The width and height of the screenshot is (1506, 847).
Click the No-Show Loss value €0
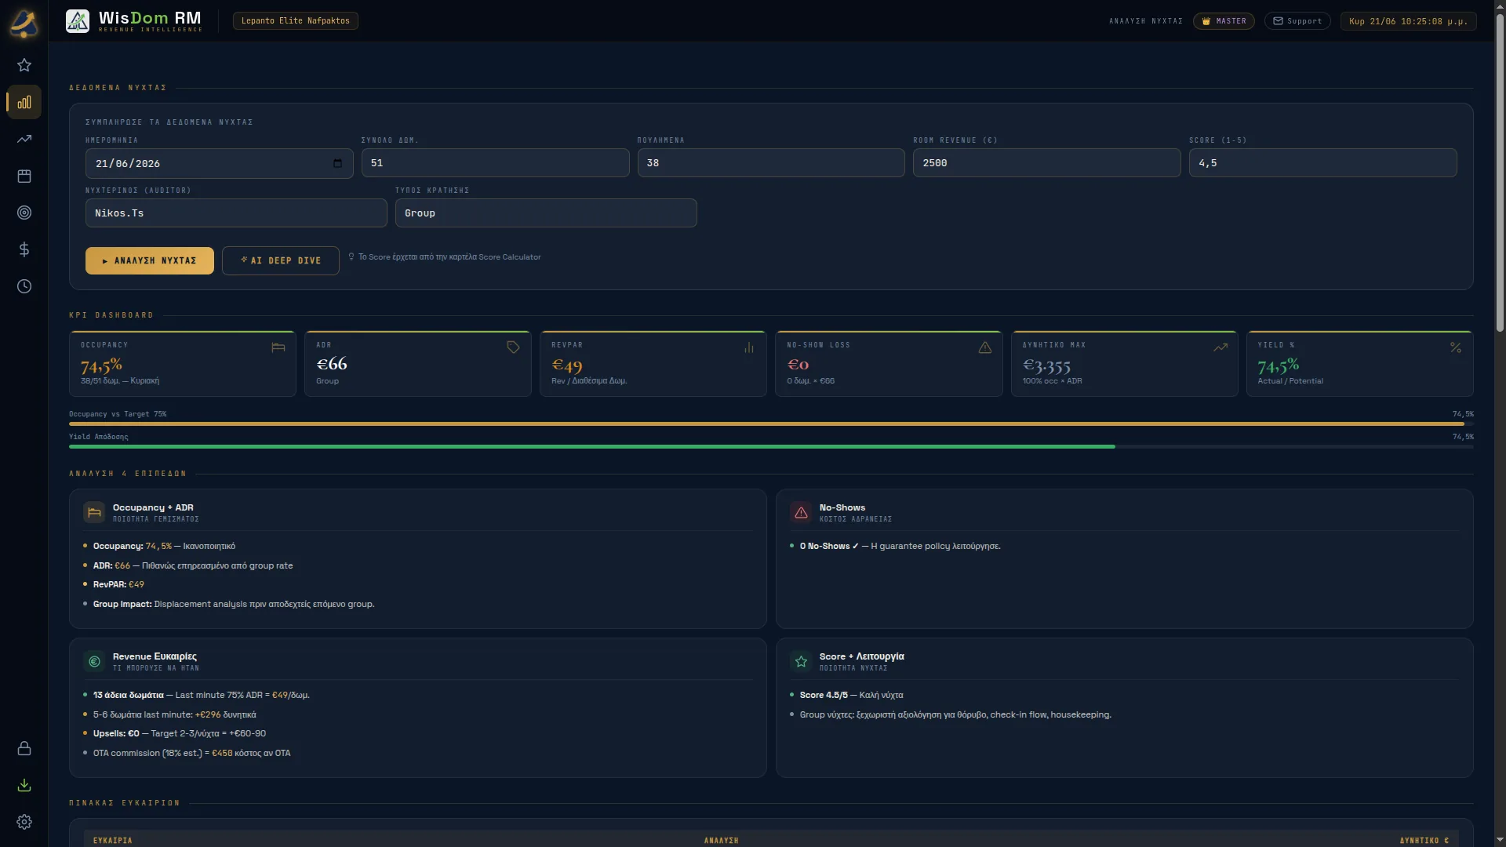click(798, 365)
